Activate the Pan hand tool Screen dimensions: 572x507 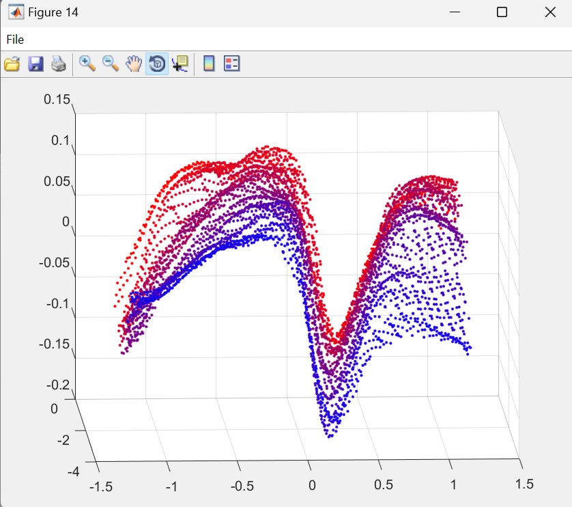tap(134, 64)
